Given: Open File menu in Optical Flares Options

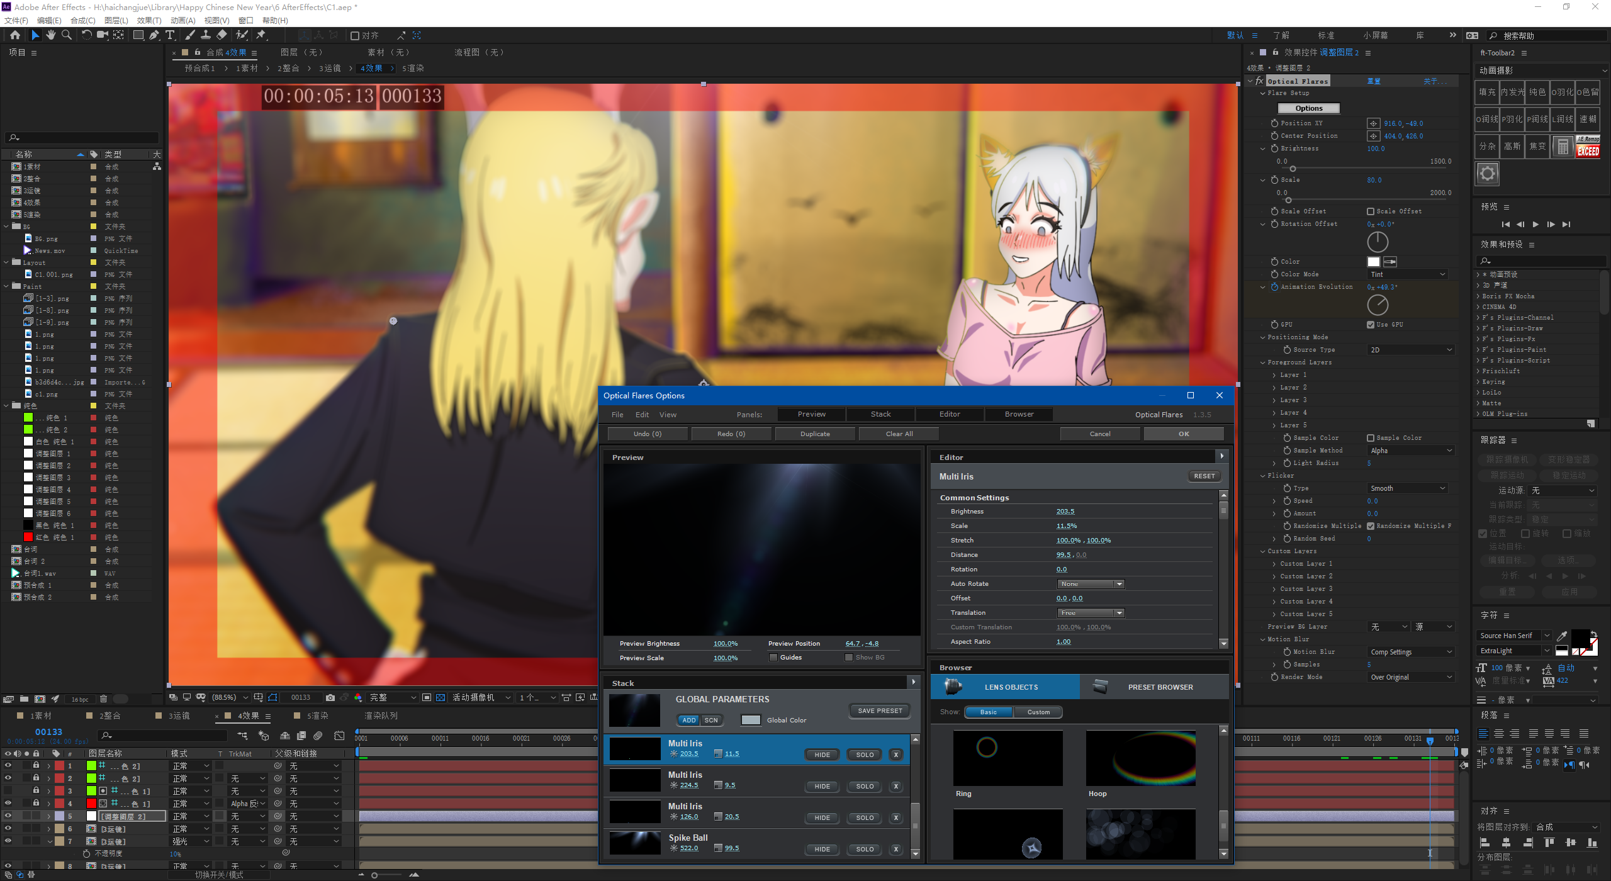Looking at the screenshot, I should click(x=617, y=415).
